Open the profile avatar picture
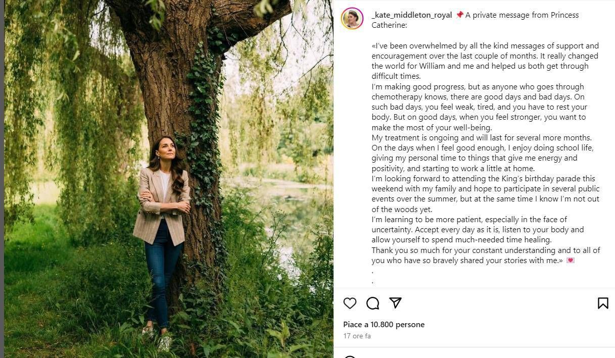Screen dimensions: 615x358 pos(352,19)
